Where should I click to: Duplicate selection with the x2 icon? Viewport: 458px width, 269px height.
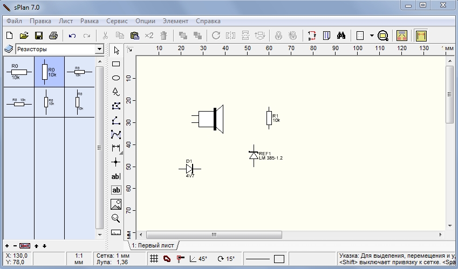click(149, 36)
